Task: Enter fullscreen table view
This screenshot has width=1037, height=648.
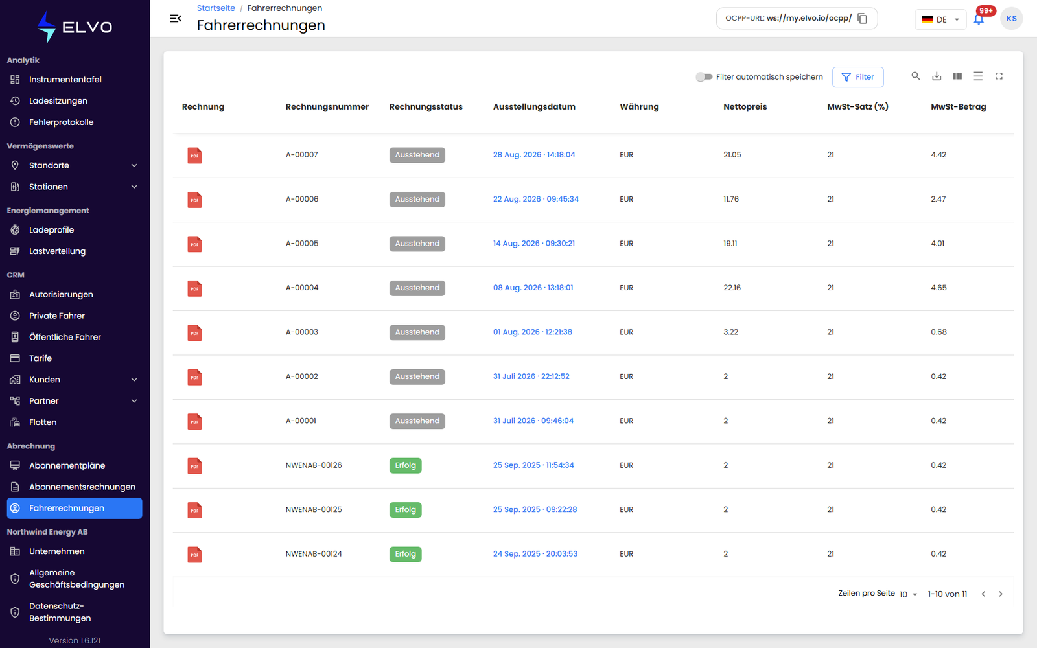Action: coord(999,76)
